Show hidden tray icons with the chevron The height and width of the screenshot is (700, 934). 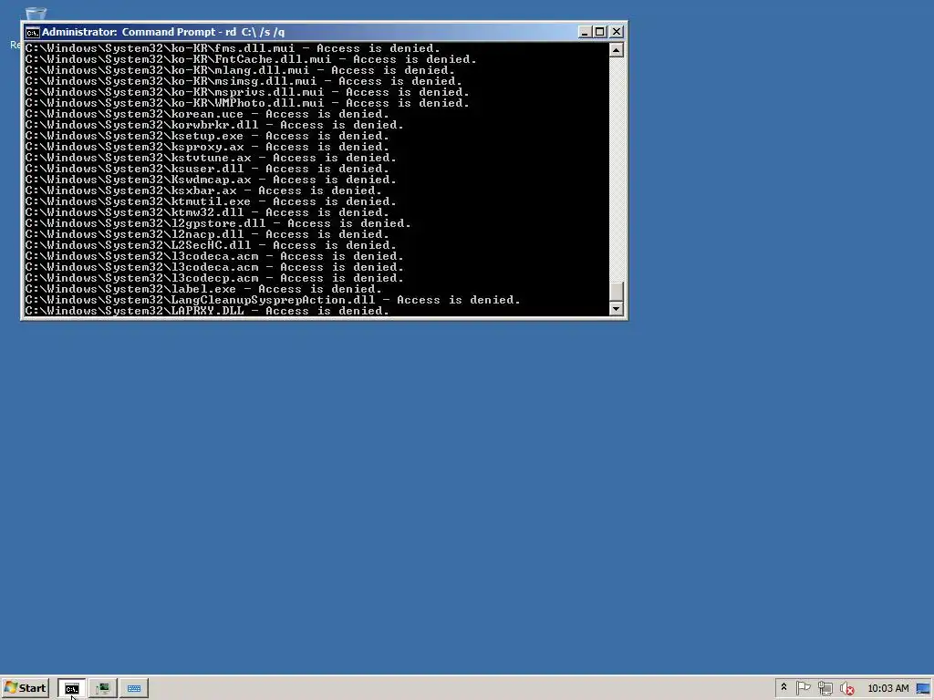(784, 687)
